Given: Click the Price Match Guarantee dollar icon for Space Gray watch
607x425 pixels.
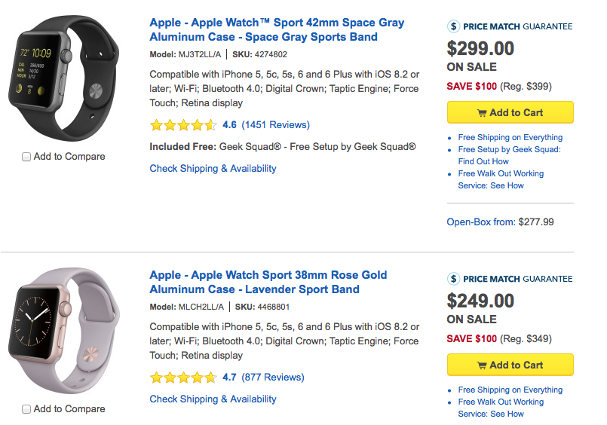Looking at the screenshot, I should (x=454, y=26).
